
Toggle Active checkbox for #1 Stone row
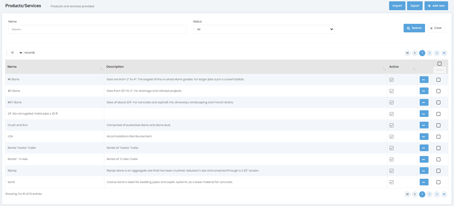coord(392,80)
